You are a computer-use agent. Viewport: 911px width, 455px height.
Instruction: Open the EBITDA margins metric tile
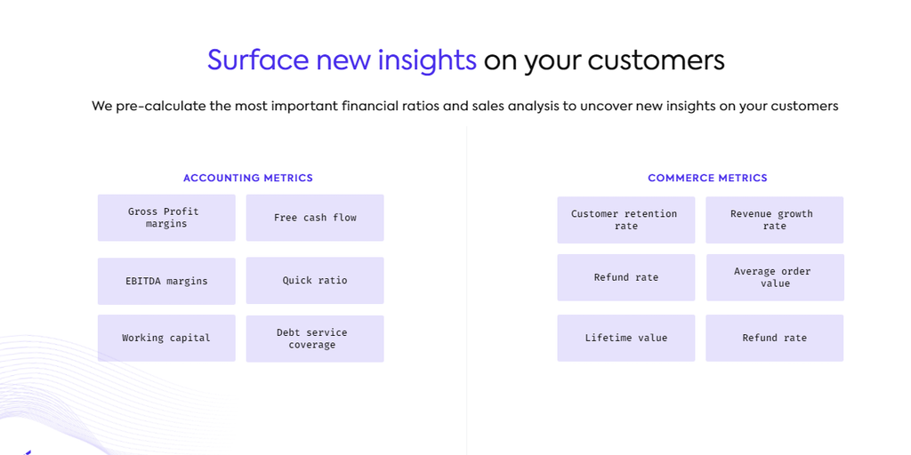(x=166, y=281)
